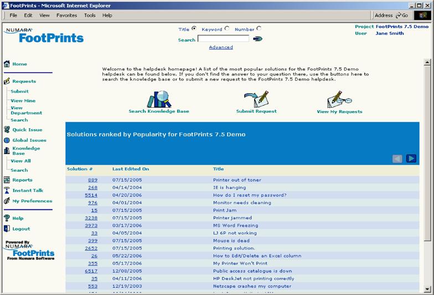Click Internet Explorer title bar icon
The image size is (434, 295).
tap(6, 6)
